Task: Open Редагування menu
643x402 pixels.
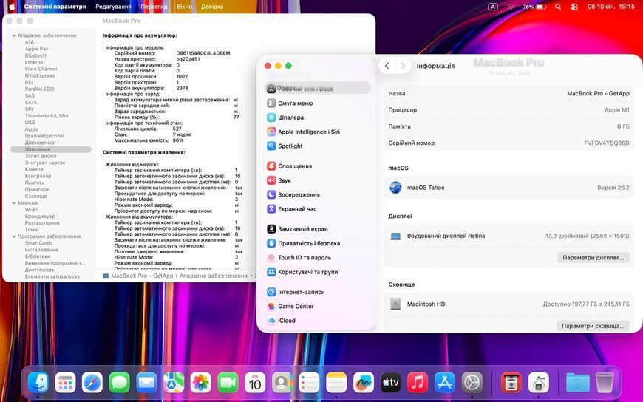Action: pos(113,7)
